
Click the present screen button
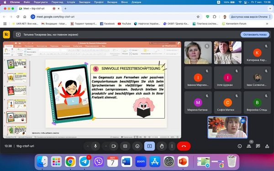point(149,146)
